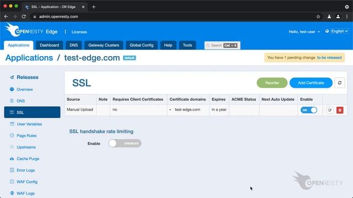Click 'test-edge.com' in Certificate domains column
Screen dimensions: 353x198
coord(188,109)
